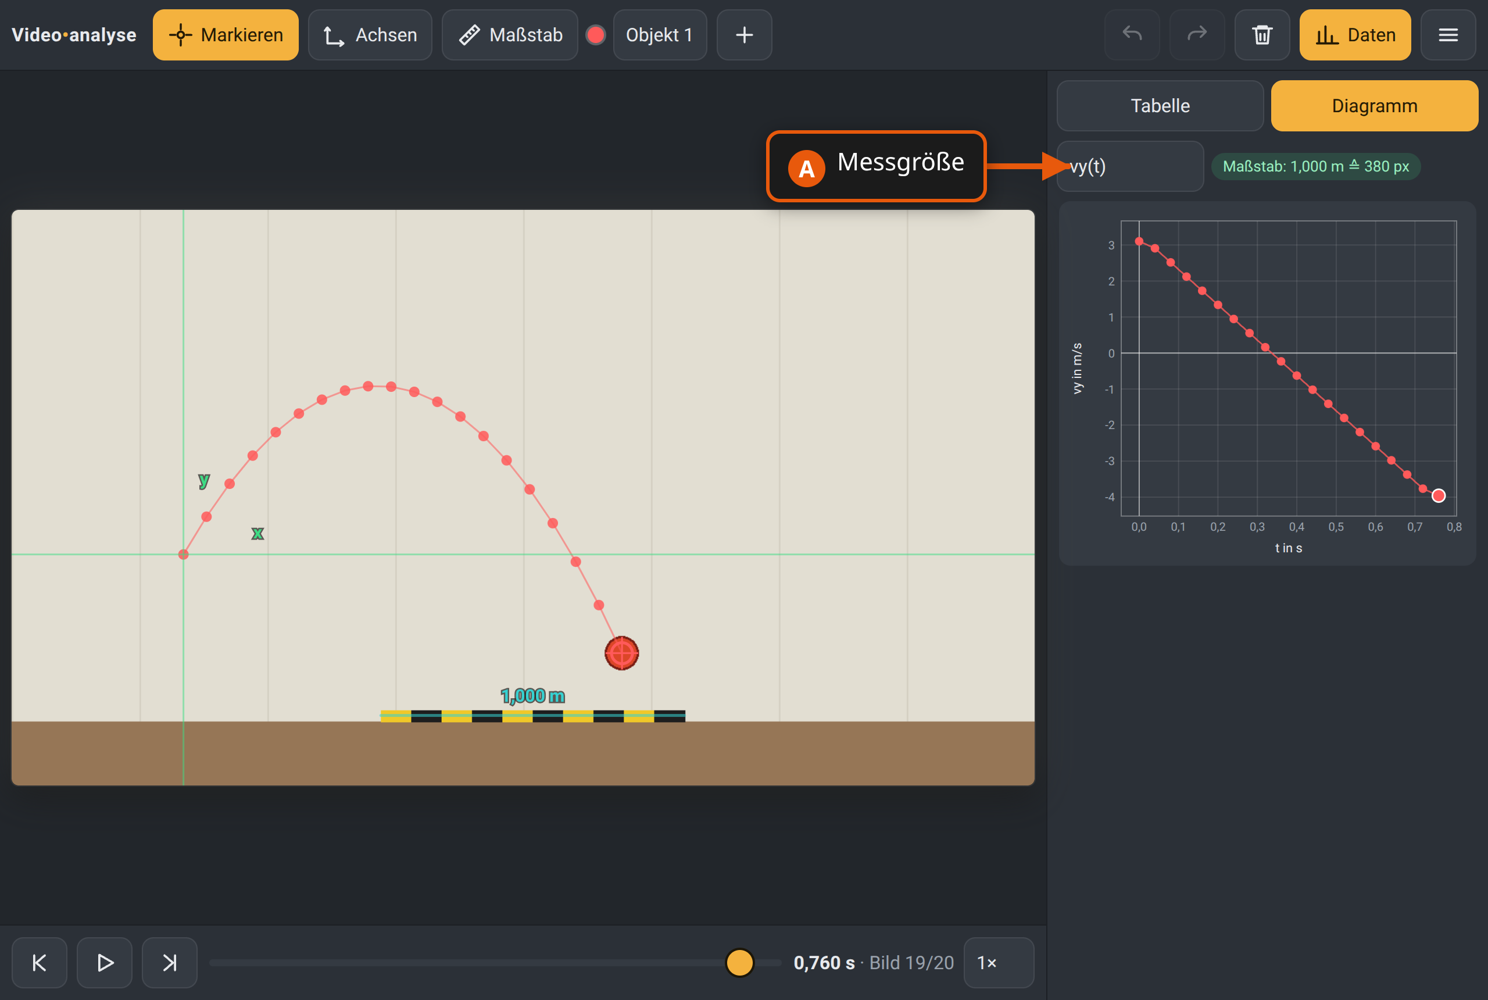This screenshot has width=1488, height=1000.
Task: Open the Maßstab scale tool
Action: 510,35
